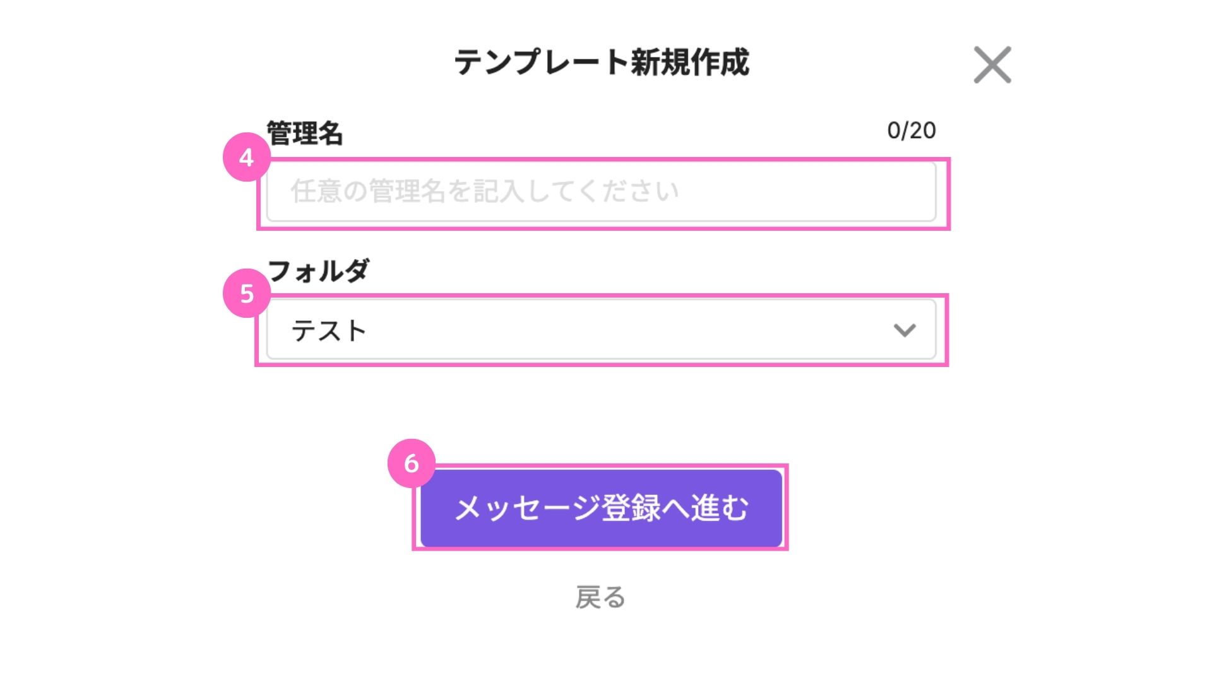Image resolution: width=1212 pixels, height=681 pixels.
Task: Click the フォルダ field label
Action: pyautogui.click(x=318, y=271)
